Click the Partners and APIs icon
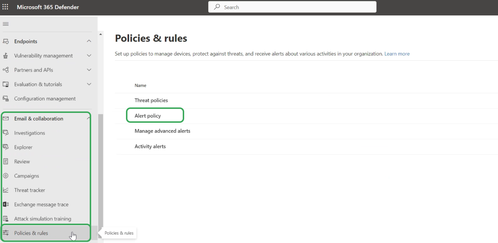Screen dimensions: 498x243 [5, 70]
